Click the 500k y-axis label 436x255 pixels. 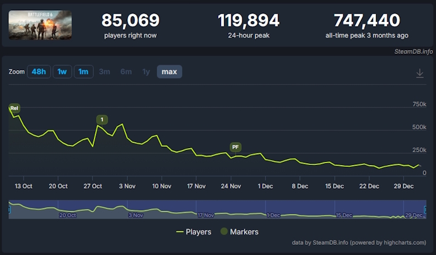(x=419, y=127)
